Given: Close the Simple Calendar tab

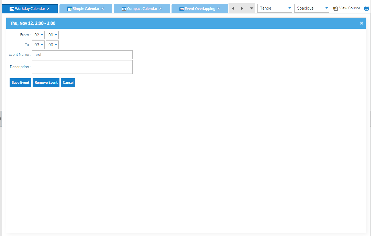Looking at the screenshot, I should 103,9.
